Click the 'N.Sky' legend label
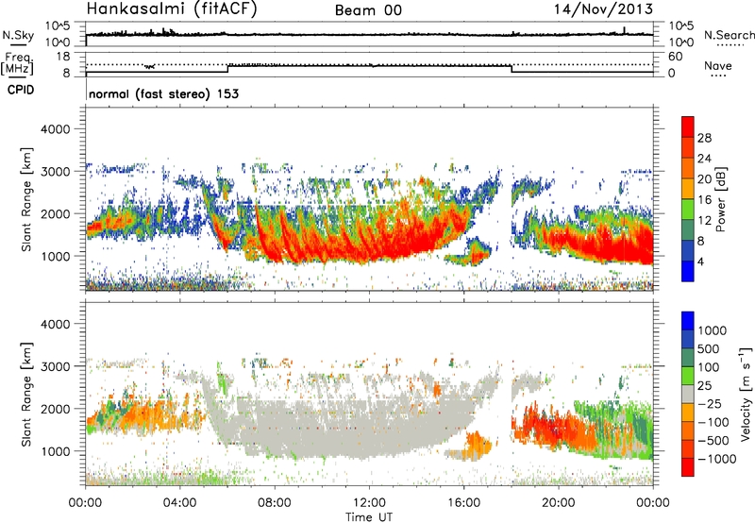Screen dimensions: 755x523 [18, 35]
